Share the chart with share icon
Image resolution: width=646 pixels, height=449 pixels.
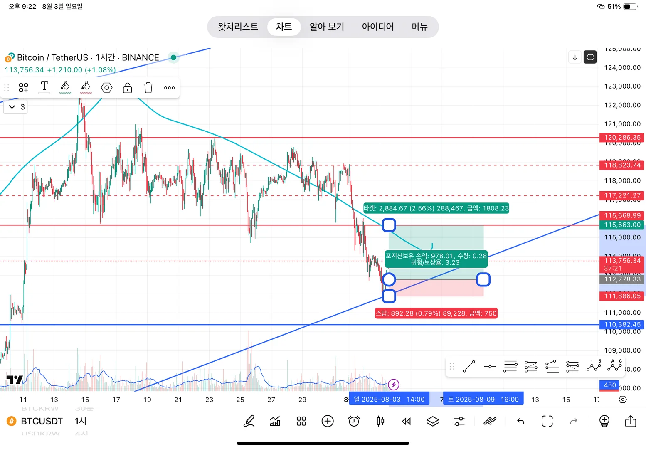click(631, 421)
